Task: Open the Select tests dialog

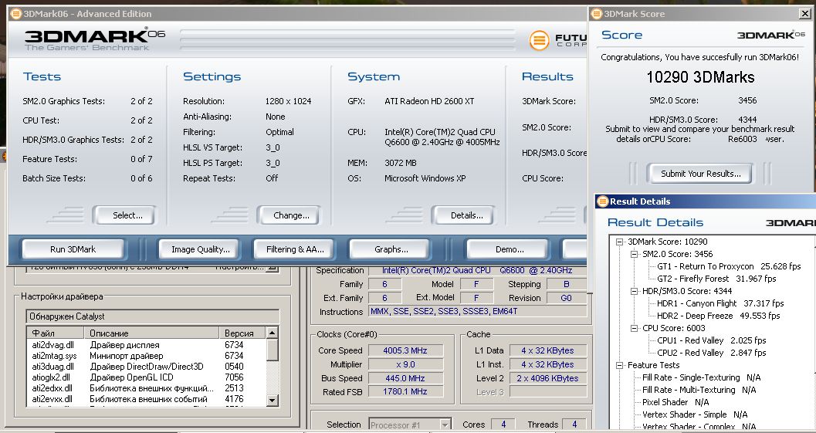Action: pyautogui.click(x=124, y=215)
